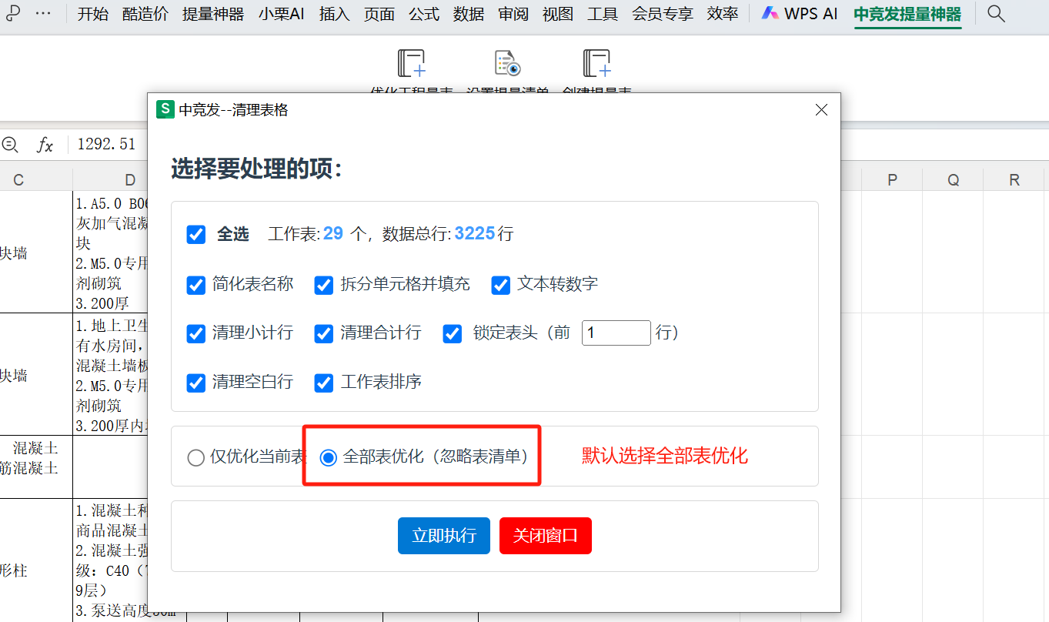The image size is (1049, 622).
Task: Go to the 页面 tab
Action: 379,14
